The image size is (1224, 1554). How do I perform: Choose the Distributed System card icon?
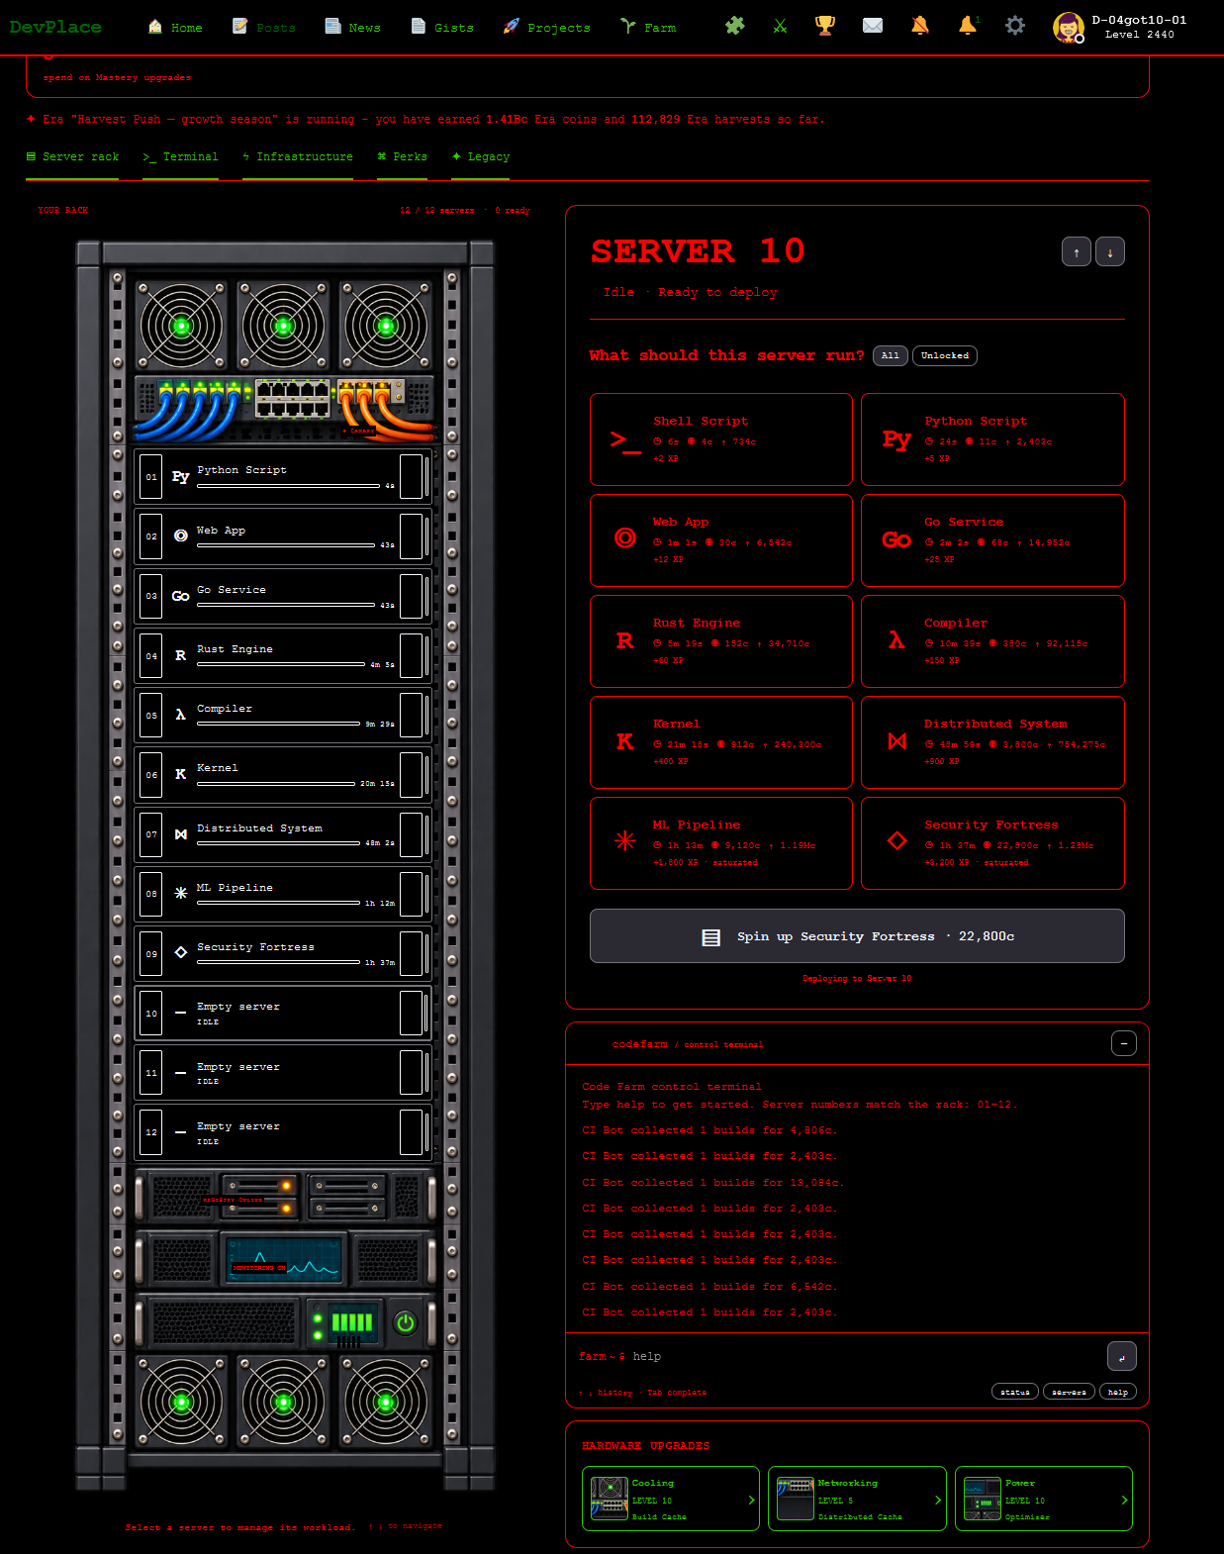pos(896,742)
